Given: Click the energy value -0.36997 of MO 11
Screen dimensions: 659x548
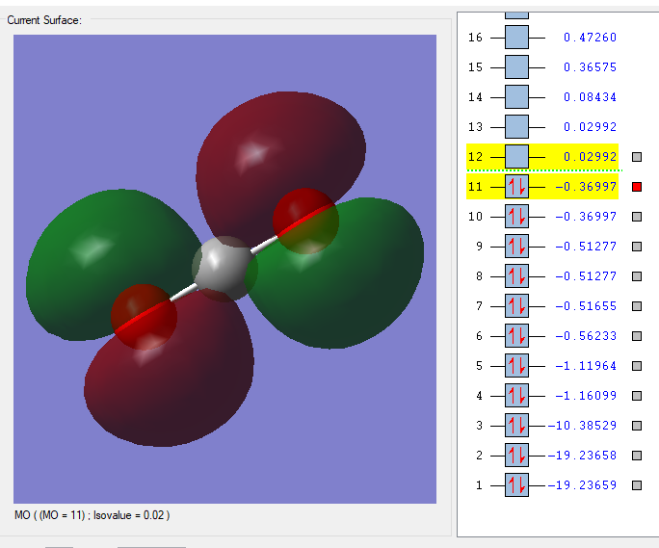Looking at the screenshot, I should pos(586,187).
